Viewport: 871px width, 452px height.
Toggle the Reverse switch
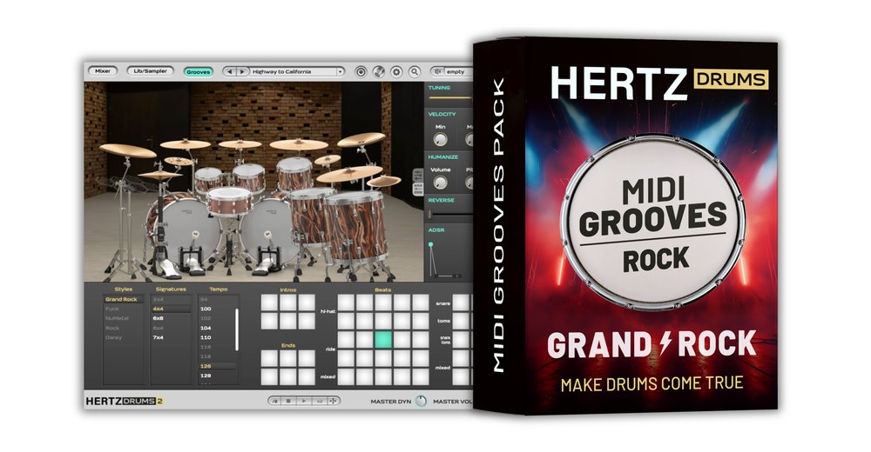[431, 214]
